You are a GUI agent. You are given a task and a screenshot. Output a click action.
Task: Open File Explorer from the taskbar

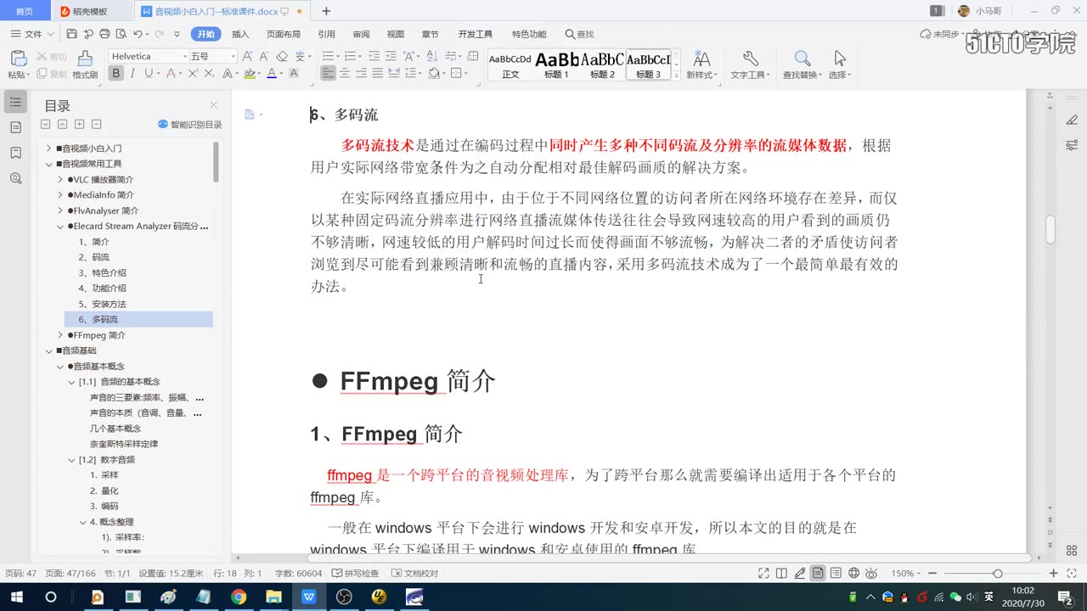pos(273,597)
